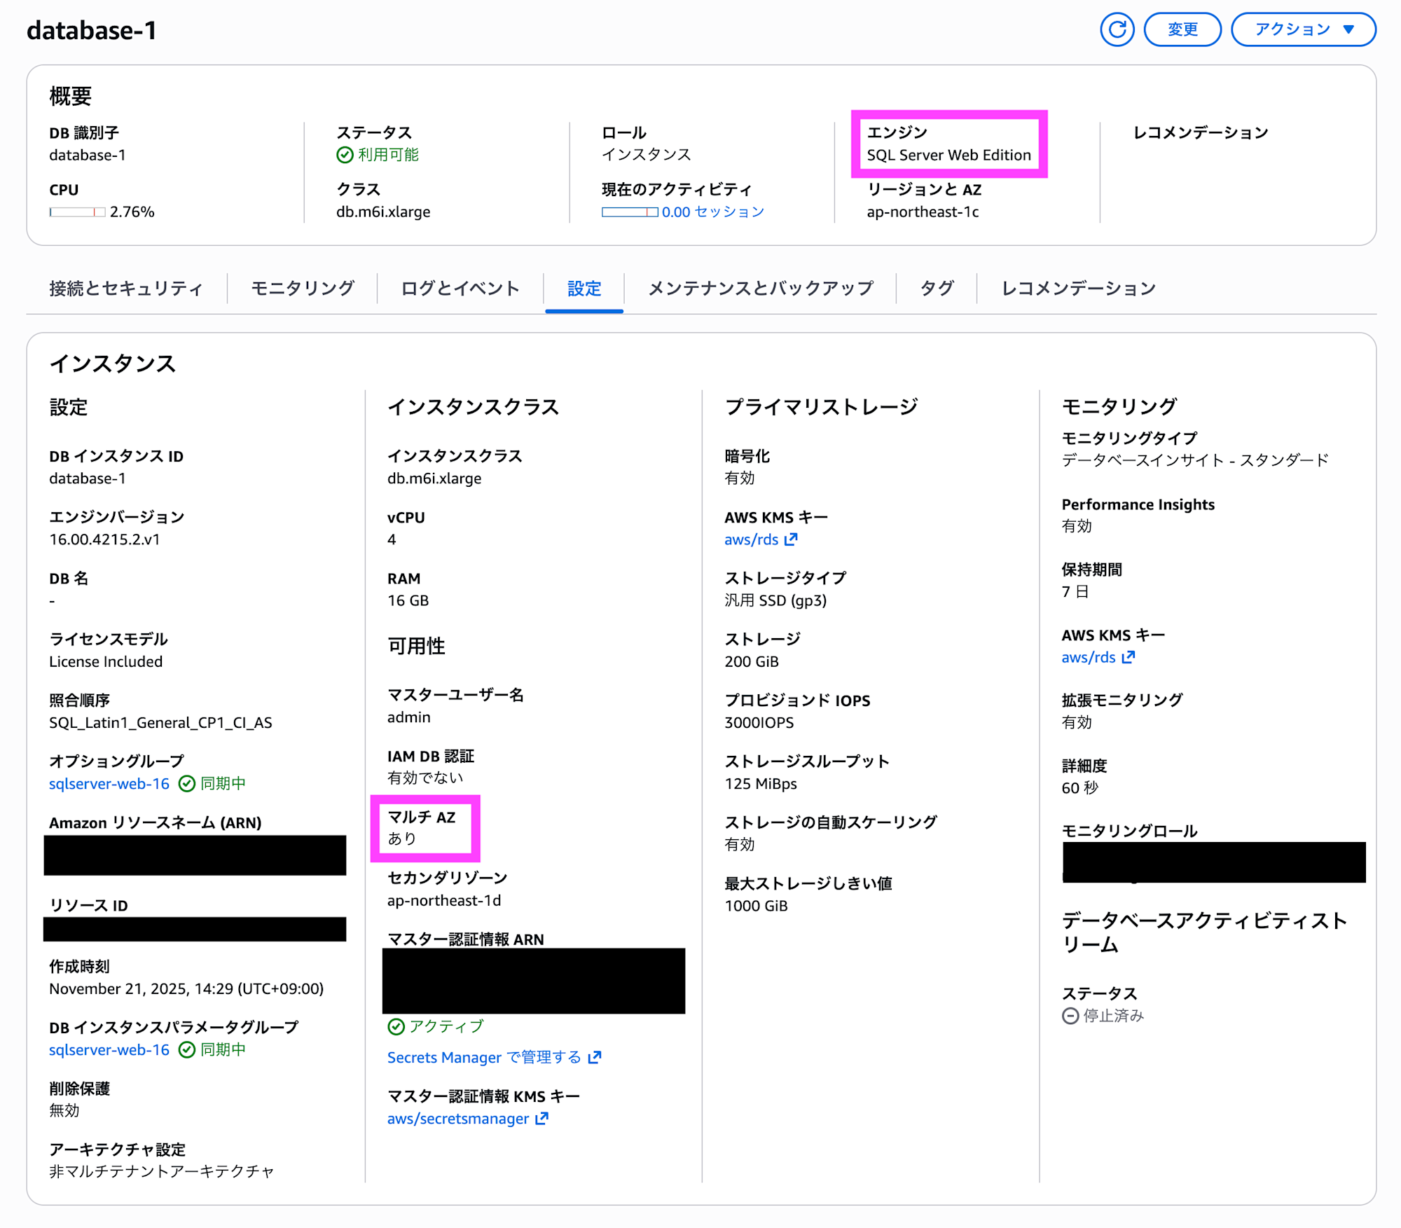Click the モニタリング aws/rds external link icon

click(1129, 657)
